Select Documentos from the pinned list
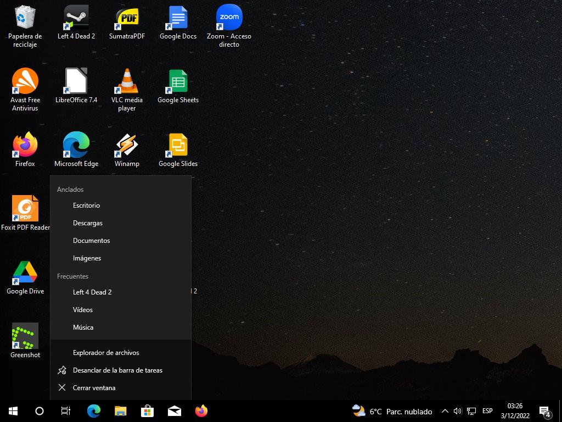This screenshot has height=422, width=562. pyautogui.click(x=91, y=241)
